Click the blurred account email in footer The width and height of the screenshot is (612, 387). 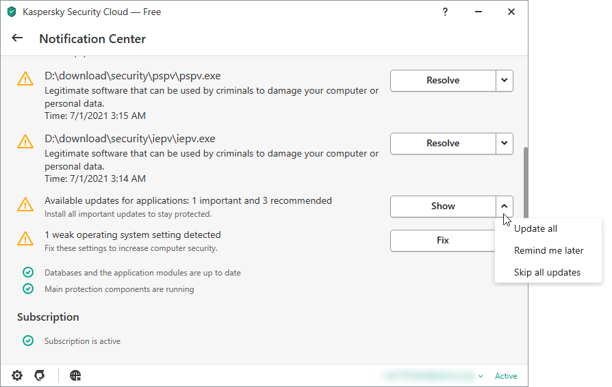pyautogui.click(x=429, y=375)
